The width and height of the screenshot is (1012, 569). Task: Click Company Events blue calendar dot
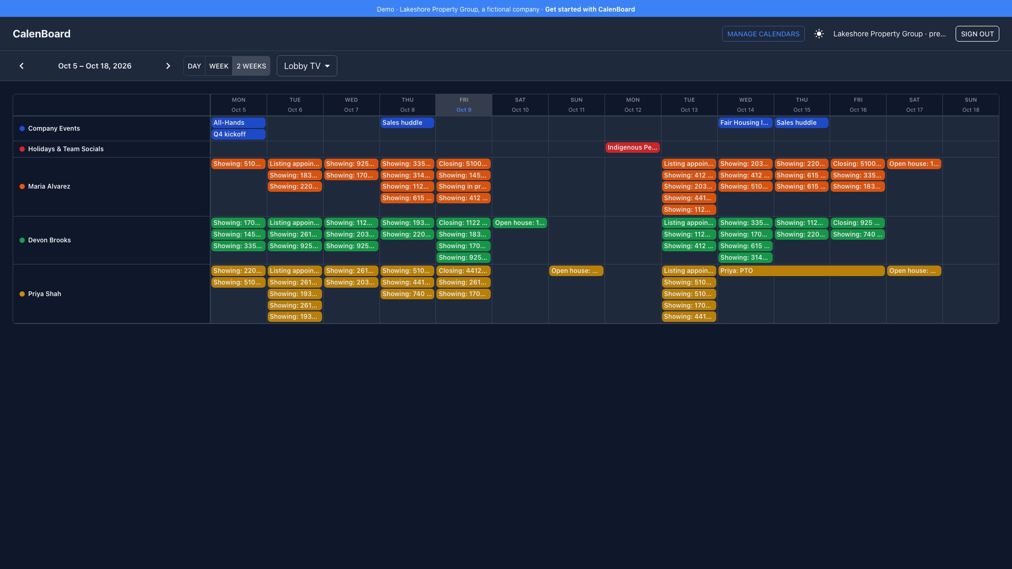pyautogui.click(x=22, y=129)
